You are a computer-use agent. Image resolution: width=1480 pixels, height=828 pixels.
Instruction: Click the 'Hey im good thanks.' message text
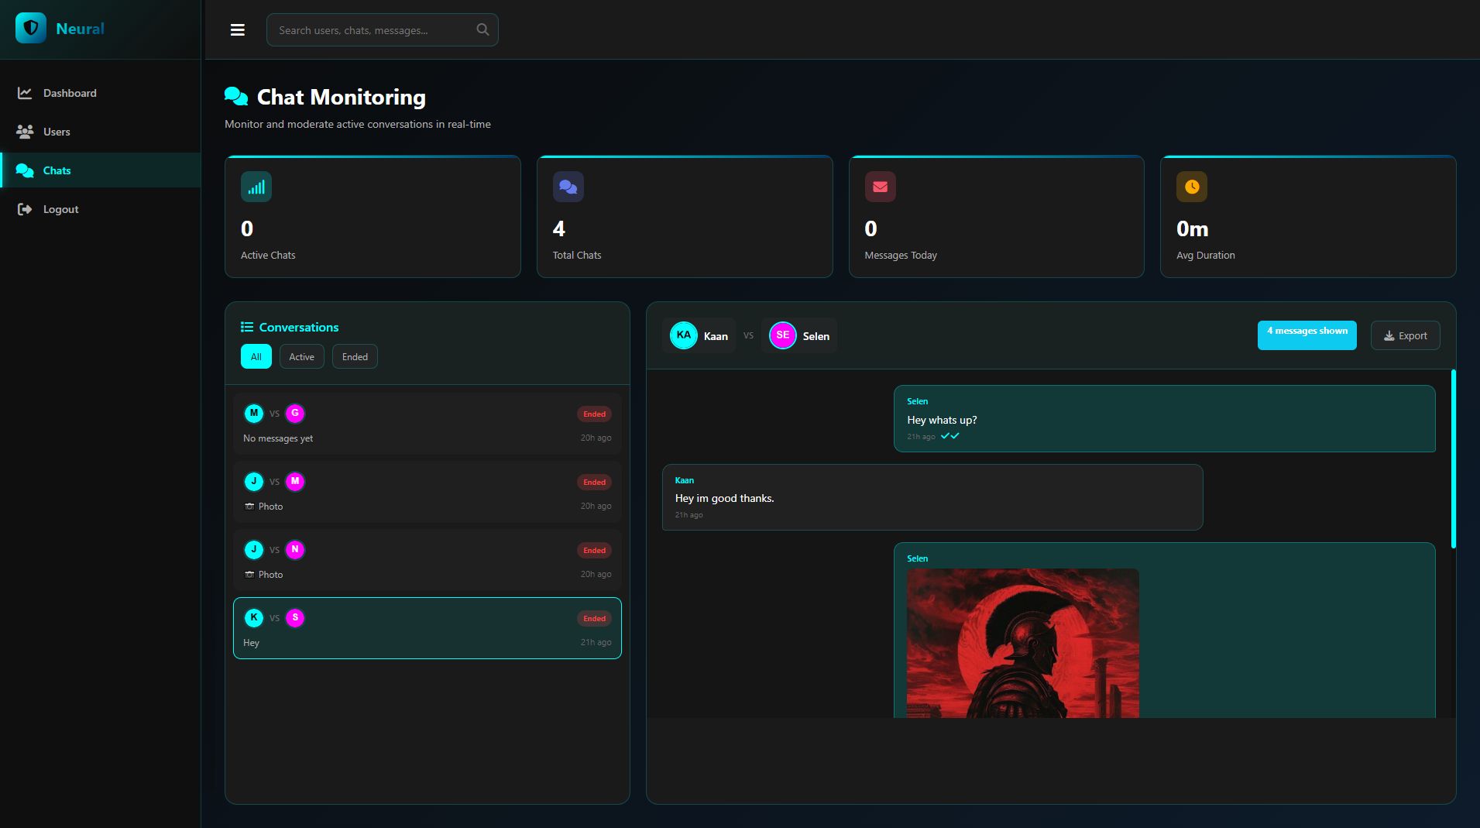[x=725, y=498]
